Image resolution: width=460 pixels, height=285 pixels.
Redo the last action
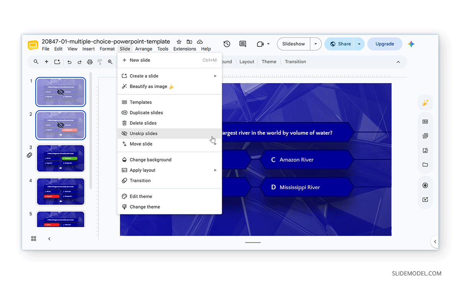point(80,62)
